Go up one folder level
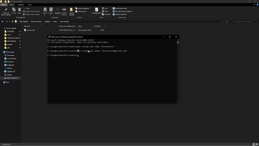 13,21
